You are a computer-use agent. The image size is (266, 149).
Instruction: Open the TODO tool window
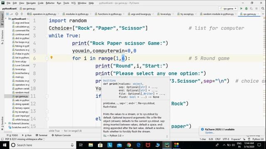pos(12,135)
